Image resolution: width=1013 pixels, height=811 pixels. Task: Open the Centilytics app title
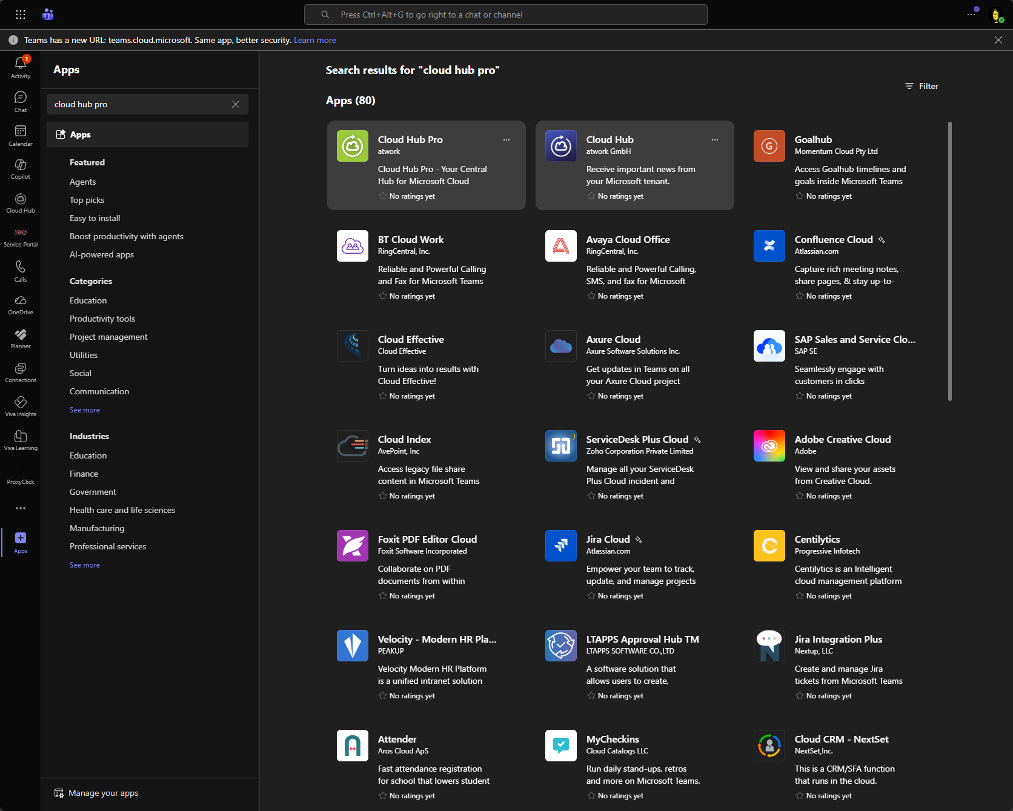point(817,540)
